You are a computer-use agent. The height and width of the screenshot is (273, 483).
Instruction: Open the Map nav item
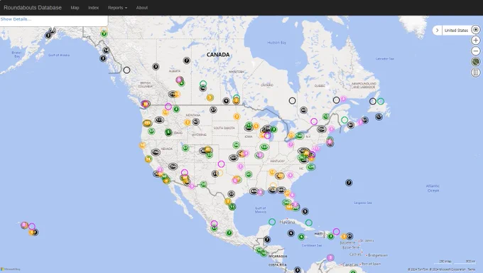[x=75, y=8]
